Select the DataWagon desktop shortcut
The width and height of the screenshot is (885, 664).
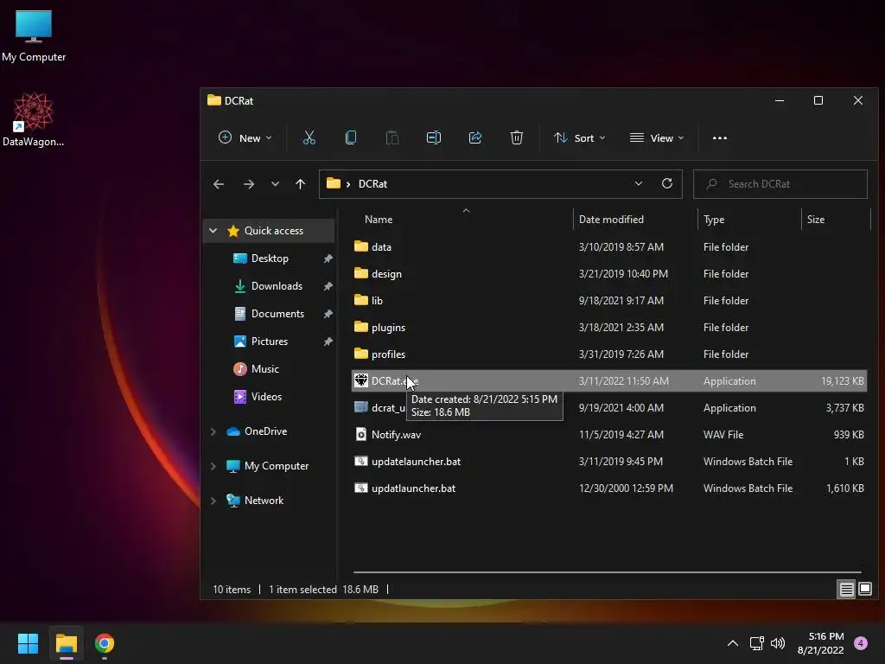[x=34, y=119]
